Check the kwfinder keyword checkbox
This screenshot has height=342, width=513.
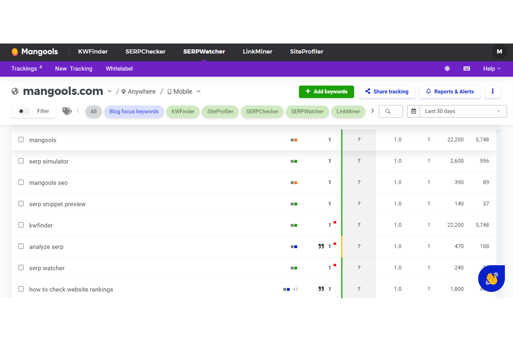coord(21,225)
